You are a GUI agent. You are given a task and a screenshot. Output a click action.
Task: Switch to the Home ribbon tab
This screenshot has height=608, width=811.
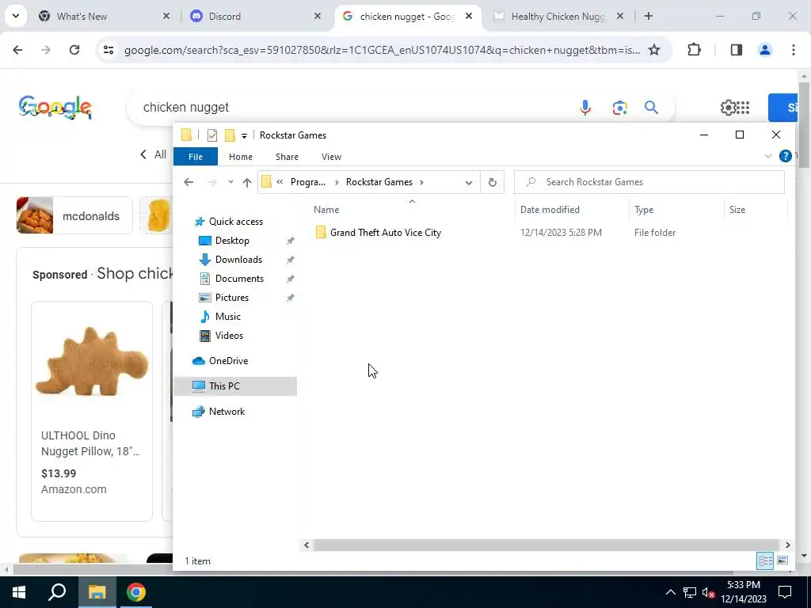coord(241,157)
